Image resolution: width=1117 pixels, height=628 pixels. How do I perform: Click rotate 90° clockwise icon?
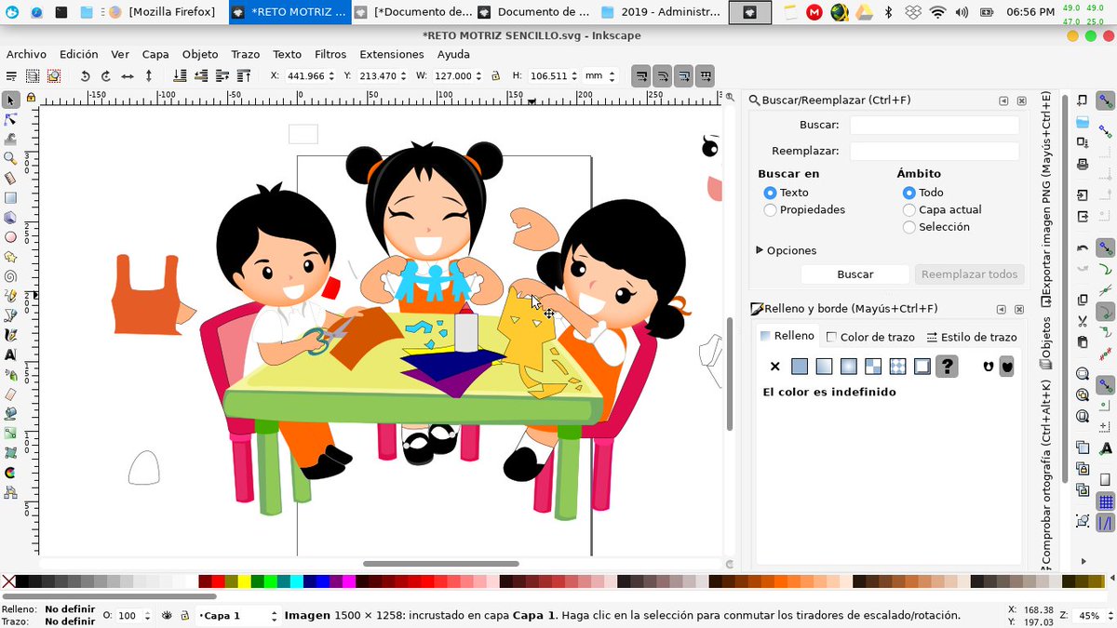[106, 76]
